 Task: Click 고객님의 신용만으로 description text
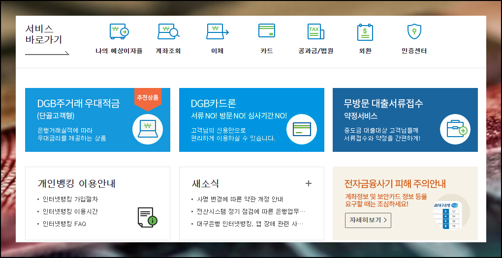click(219, 130)
